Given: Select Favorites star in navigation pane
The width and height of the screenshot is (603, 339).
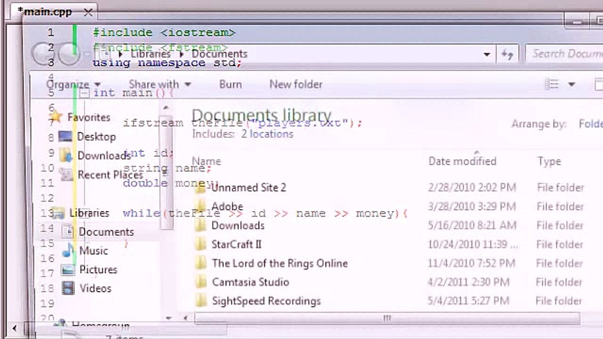Looking at the screenshot, I should (x=56, y=117).
